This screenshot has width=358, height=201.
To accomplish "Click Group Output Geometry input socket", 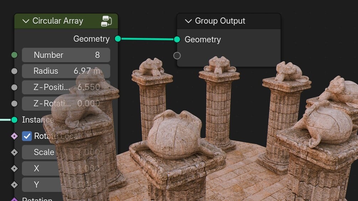I will [177, 39].
